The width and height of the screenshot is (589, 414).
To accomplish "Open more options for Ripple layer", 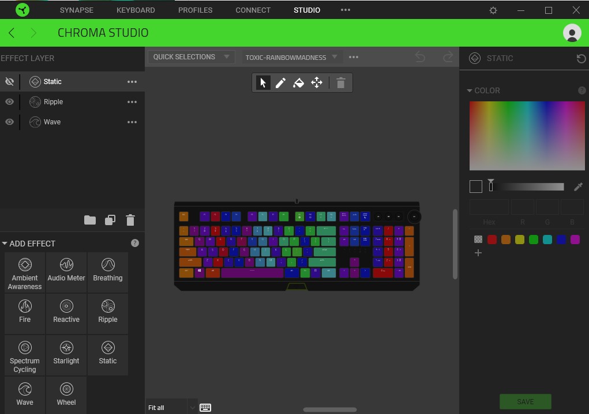I will (132, 101).
